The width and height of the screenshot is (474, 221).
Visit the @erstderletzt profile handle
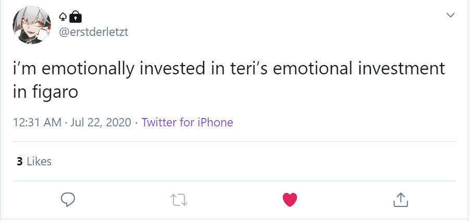tap(94, 32)
